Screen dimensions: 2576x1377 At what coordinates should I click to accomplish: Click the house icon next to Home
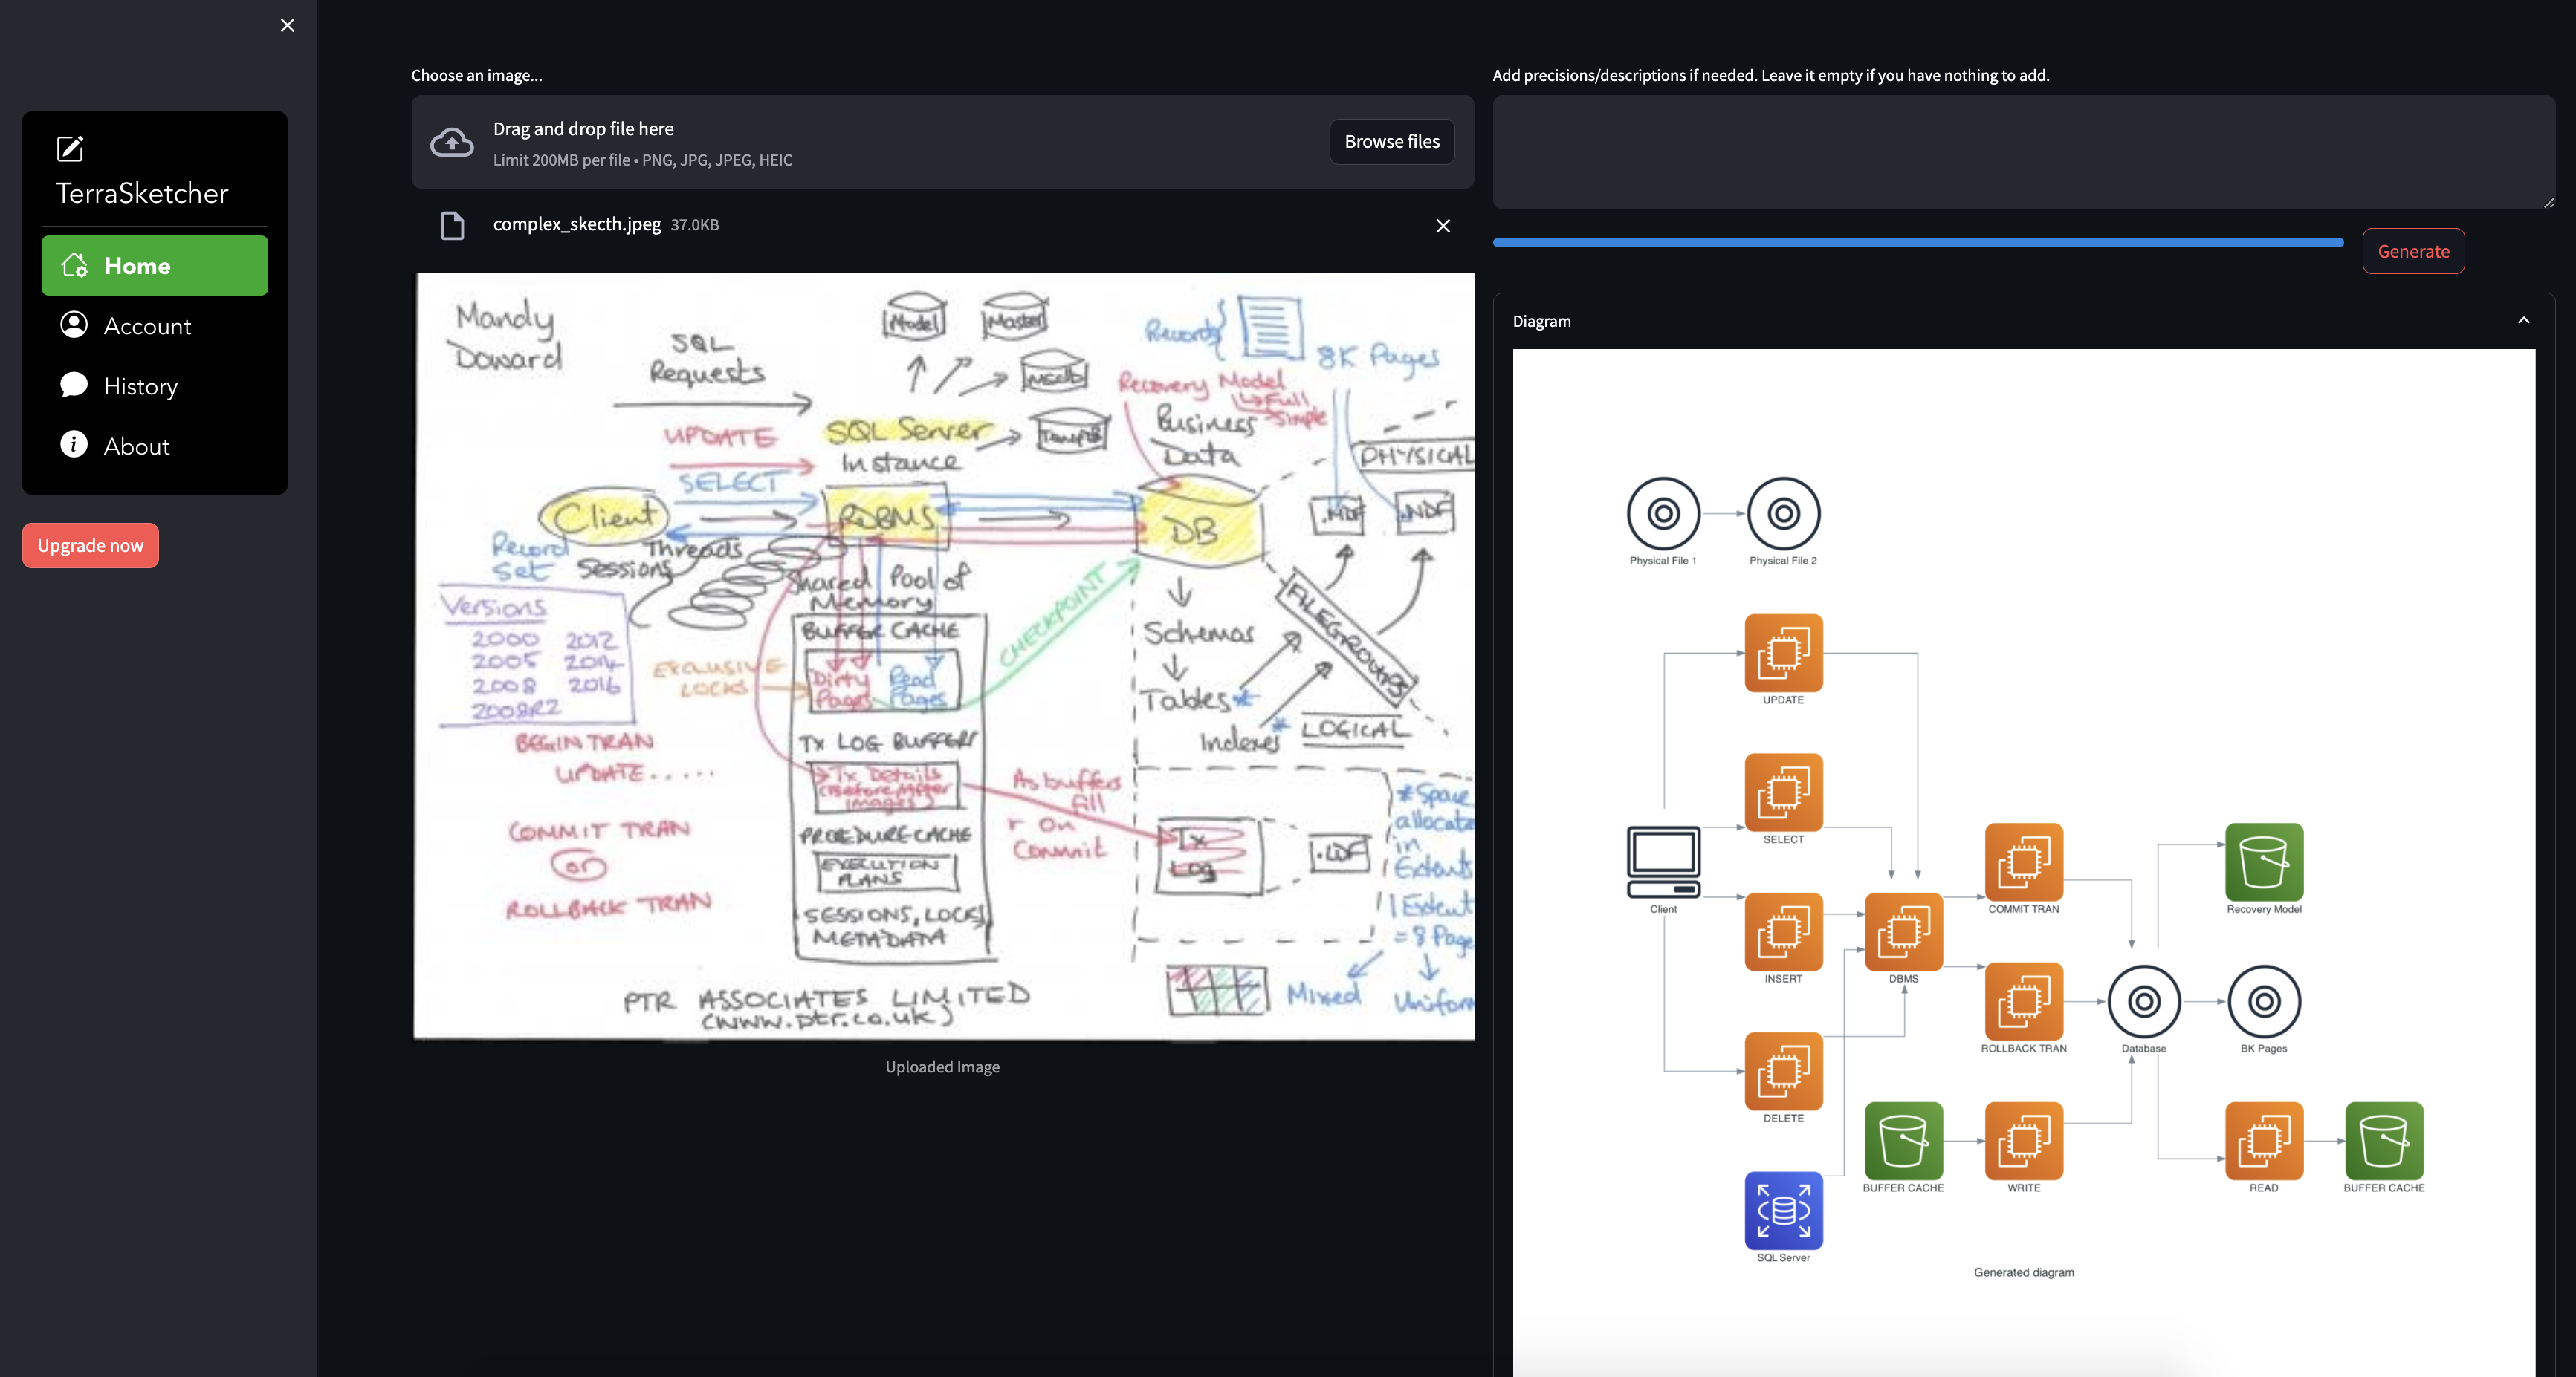[74, 266]
